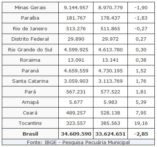
Task: Click the Brasil variation -2,85
Action: coord(141,134)
